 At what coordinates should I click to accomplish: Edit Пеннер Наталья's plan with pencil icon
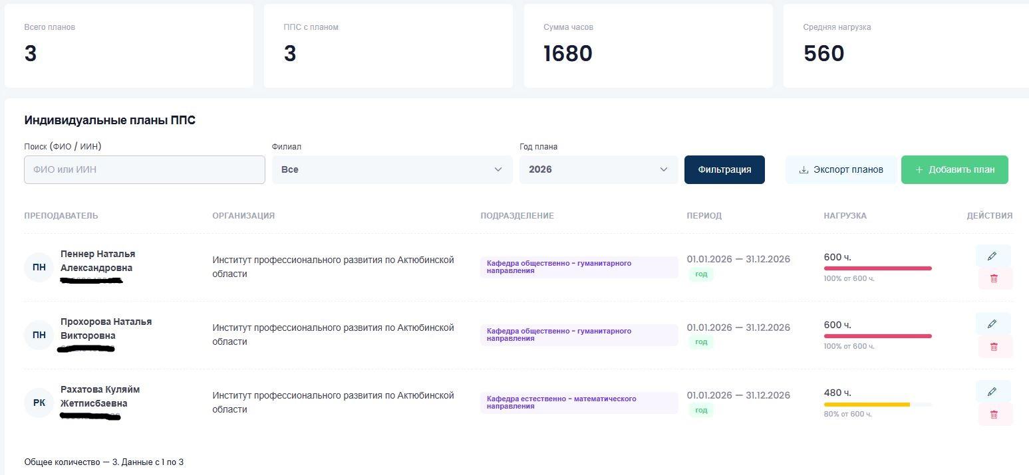pos(992,256)
